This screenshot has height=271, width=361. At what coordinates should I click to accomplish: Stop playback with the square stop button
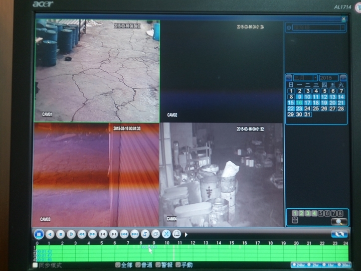point(61,234)
